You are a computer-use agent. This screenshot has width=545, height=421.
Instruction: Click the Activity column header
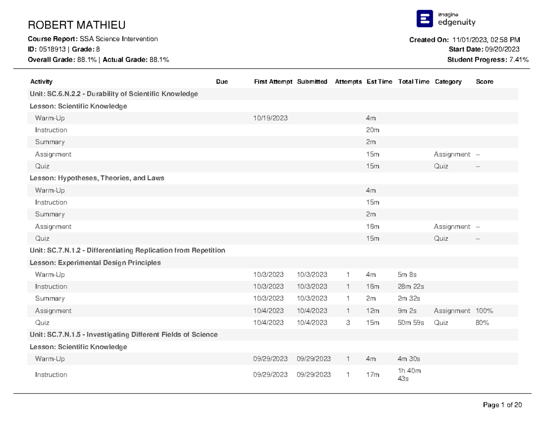coord(41,82)
